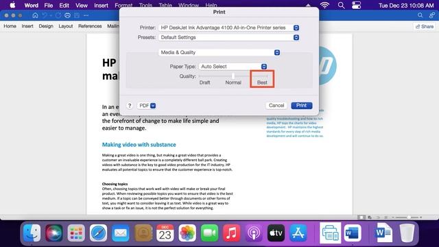Screen dimensions: 439x247
Task: Switch to the Insert ribbon tab
Action: (x=27, y=26)
